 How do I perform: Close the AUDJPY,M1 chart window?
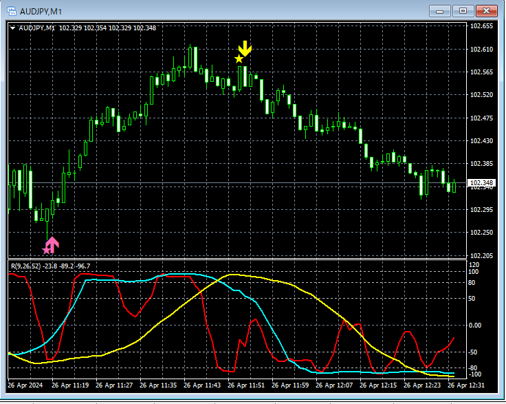pyautogui.click(x=486, y=10)
